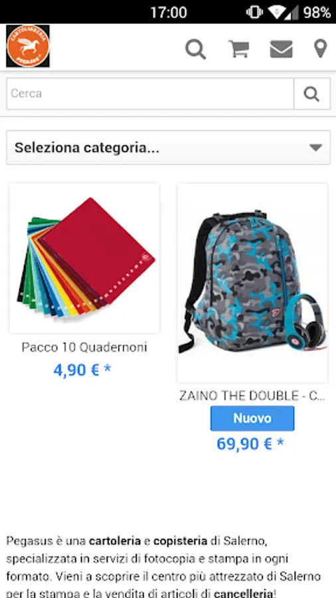Open the camouflage backpack product image
This screenshot has width=336, height=598.
click(x=252, y=282)
